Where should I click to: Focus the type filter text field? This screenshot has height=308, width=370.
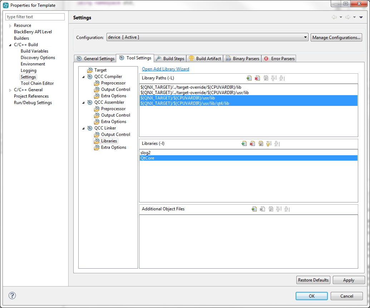35,17
